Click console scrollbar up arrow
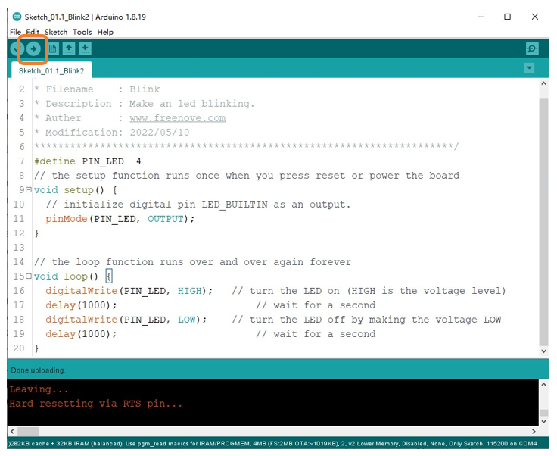Viewport: 557px width, 456px height. tap(543, 384)
